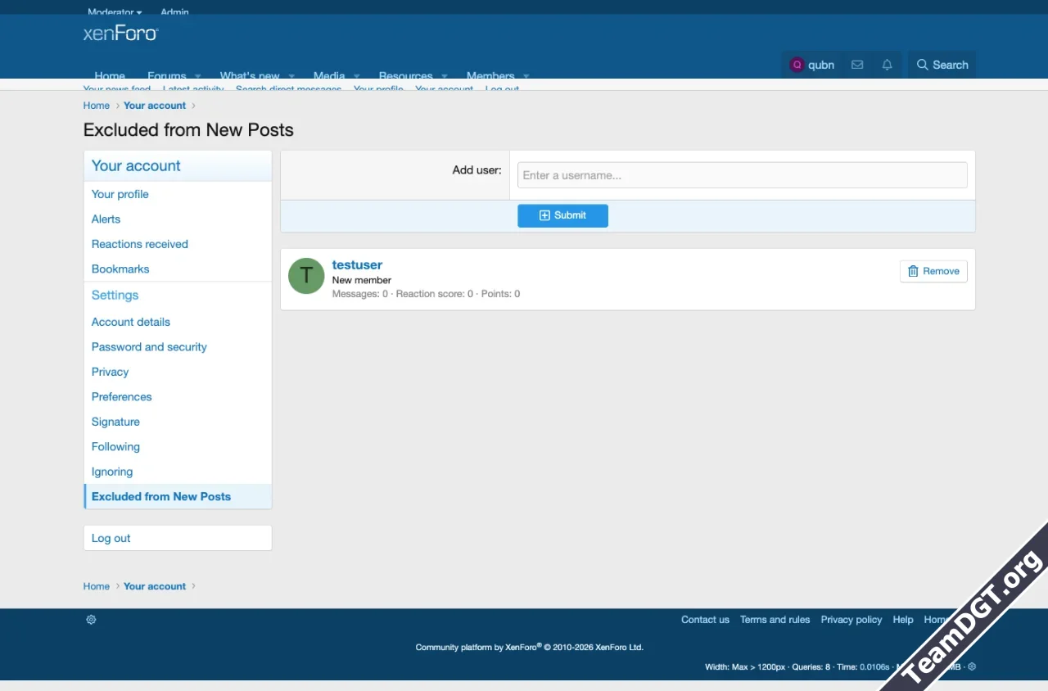Go to Password and security
This screenshot has height=691, width=1048.
tap(149, 347)
